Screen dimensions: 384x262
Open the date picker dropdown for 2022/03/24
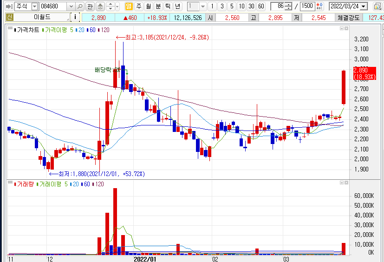tap(364, 7)
